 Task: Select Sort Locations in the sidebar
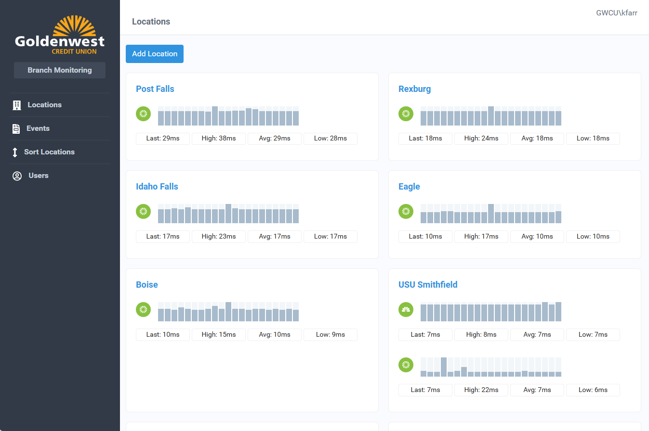(x=49, y=152)
